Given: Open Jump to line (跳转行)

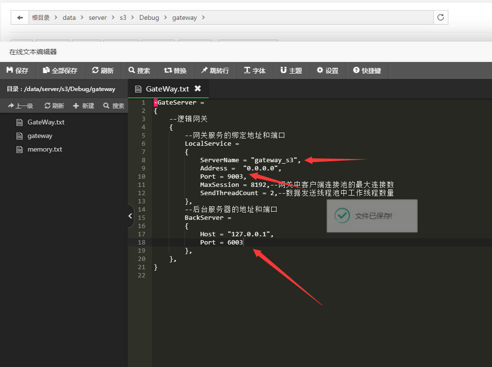Looking at the screenshot, I should [x=215, y=71].
